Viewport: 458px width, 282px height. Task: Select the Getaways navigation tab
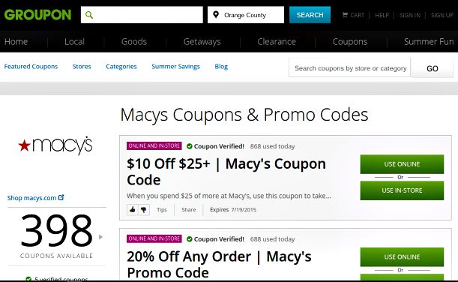click(x=202, y=42)
